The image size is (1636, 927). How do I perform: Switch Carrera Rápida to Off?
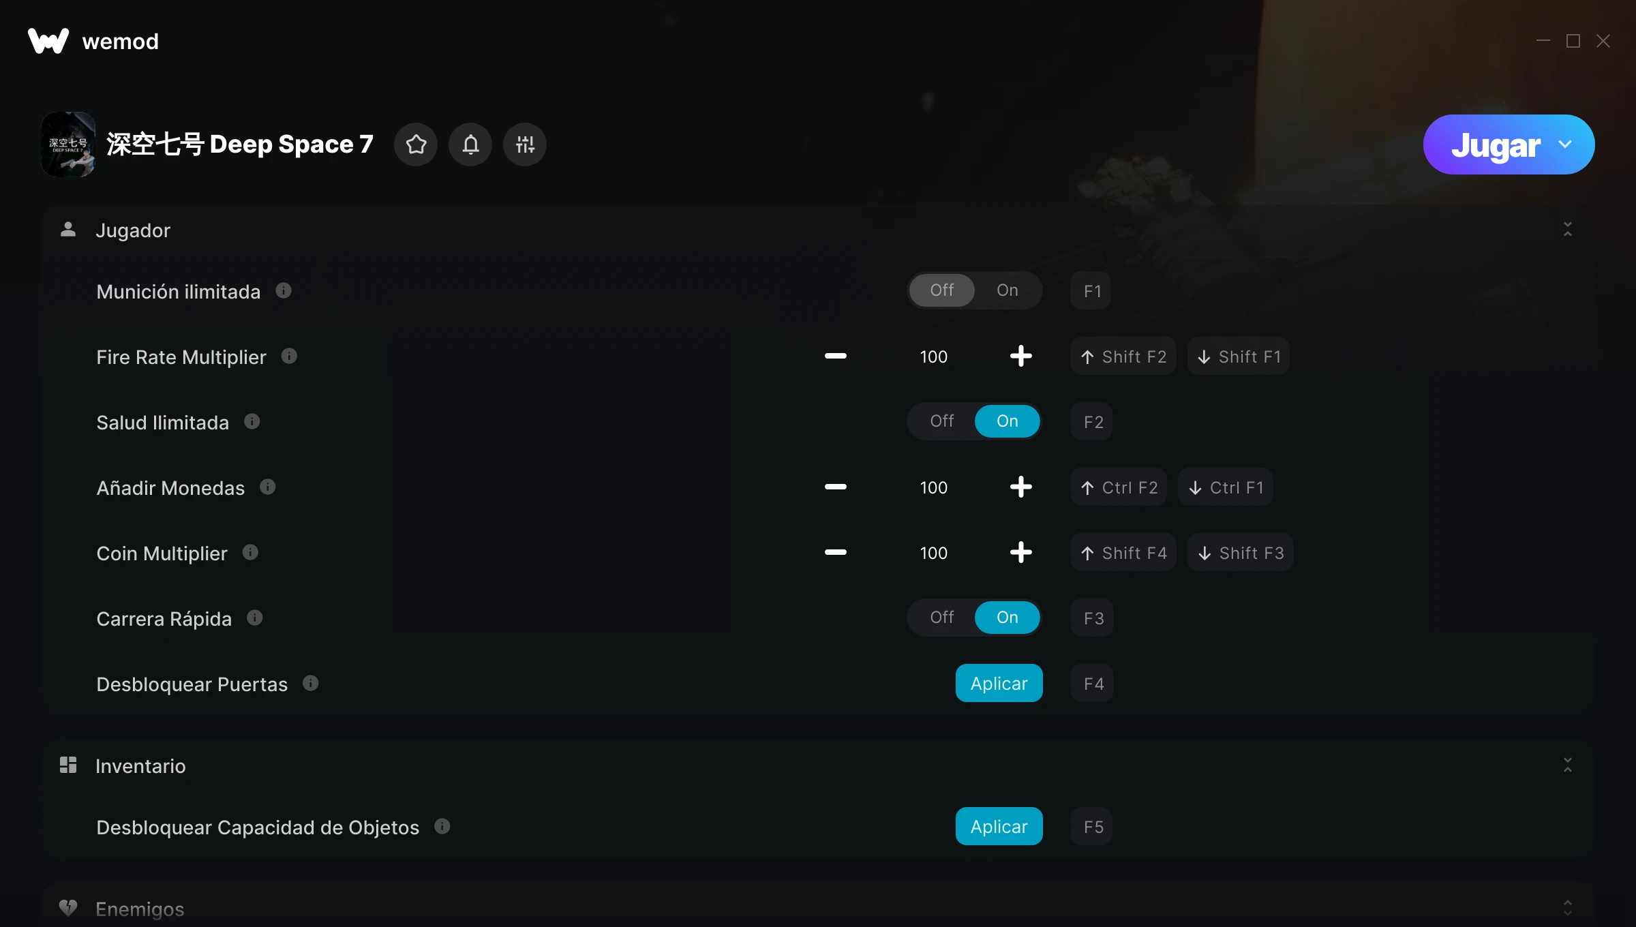pos(942,618)
